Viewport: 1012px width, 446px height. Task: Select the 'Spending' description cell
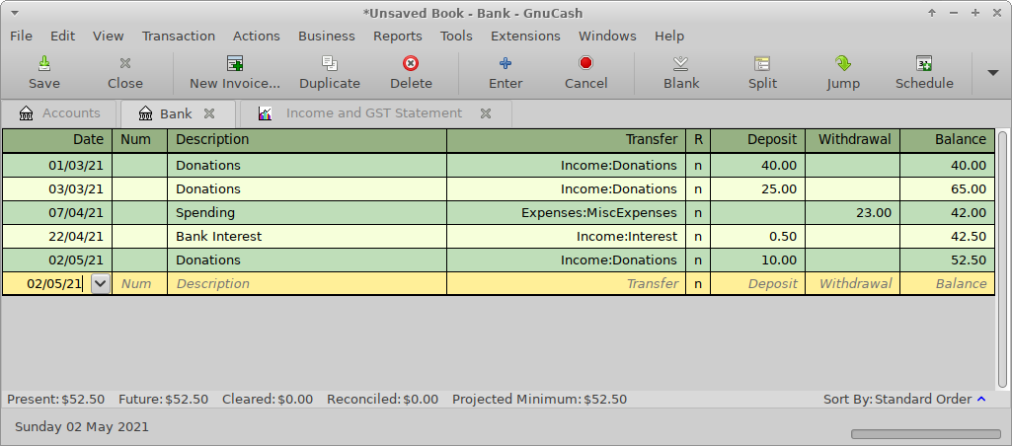coord(307,213)
